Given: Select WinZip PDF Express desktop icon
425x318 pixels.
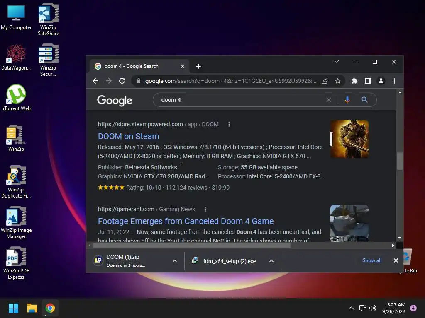Looking at the screenshot, I should [x=16, y=263].
